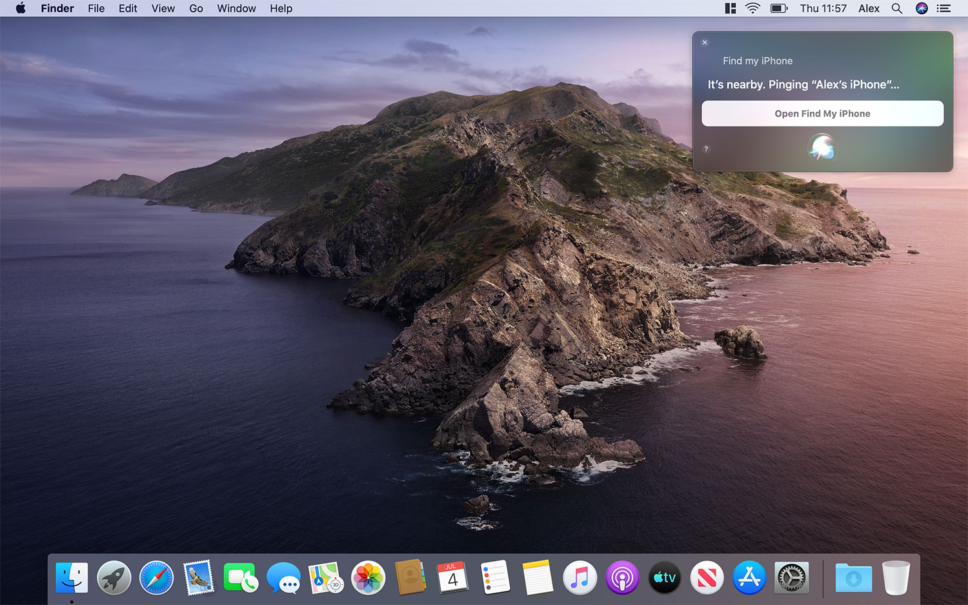The width and height of the screenshot is (968, 605).
Task: Click the Open Find My iPhone button
Action: (822, 114)
